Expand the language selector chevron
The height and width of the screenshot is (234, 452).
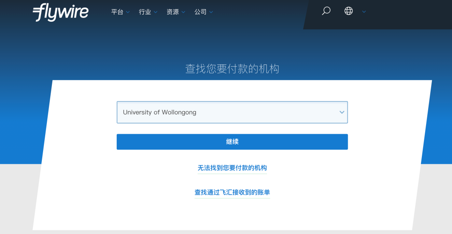click(364, 12)
